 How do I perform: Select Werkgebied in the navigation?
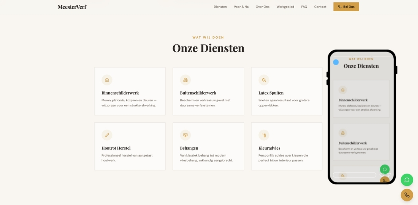click(285, 7)
